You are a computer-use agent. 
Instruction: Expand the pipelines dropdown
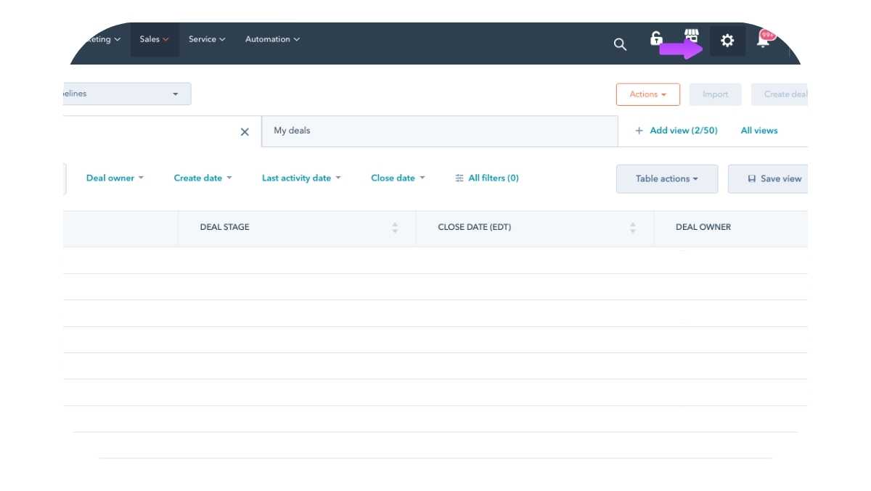175,94
